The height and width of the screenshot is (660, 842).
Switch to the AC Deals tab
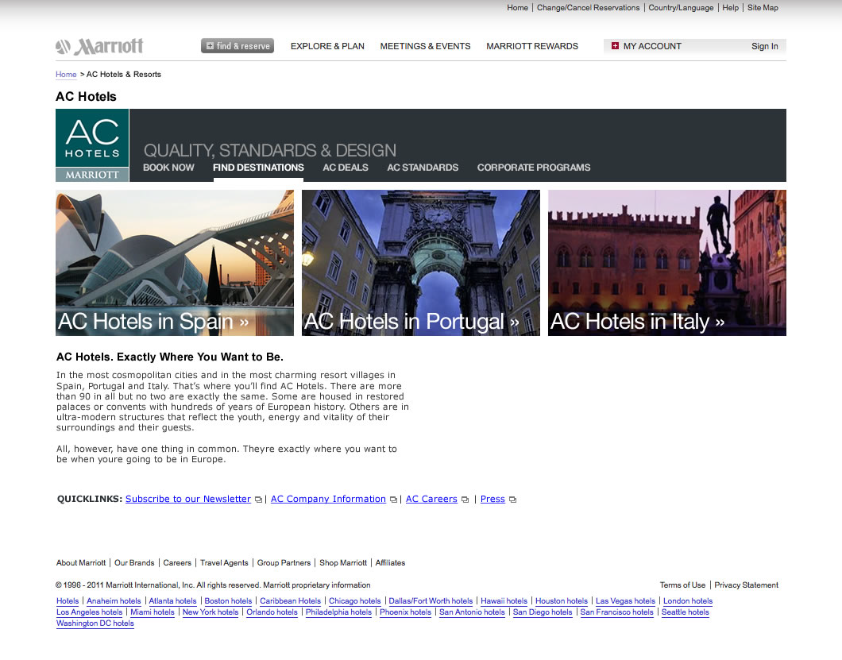pyautogui.click(x=345, y=168)
